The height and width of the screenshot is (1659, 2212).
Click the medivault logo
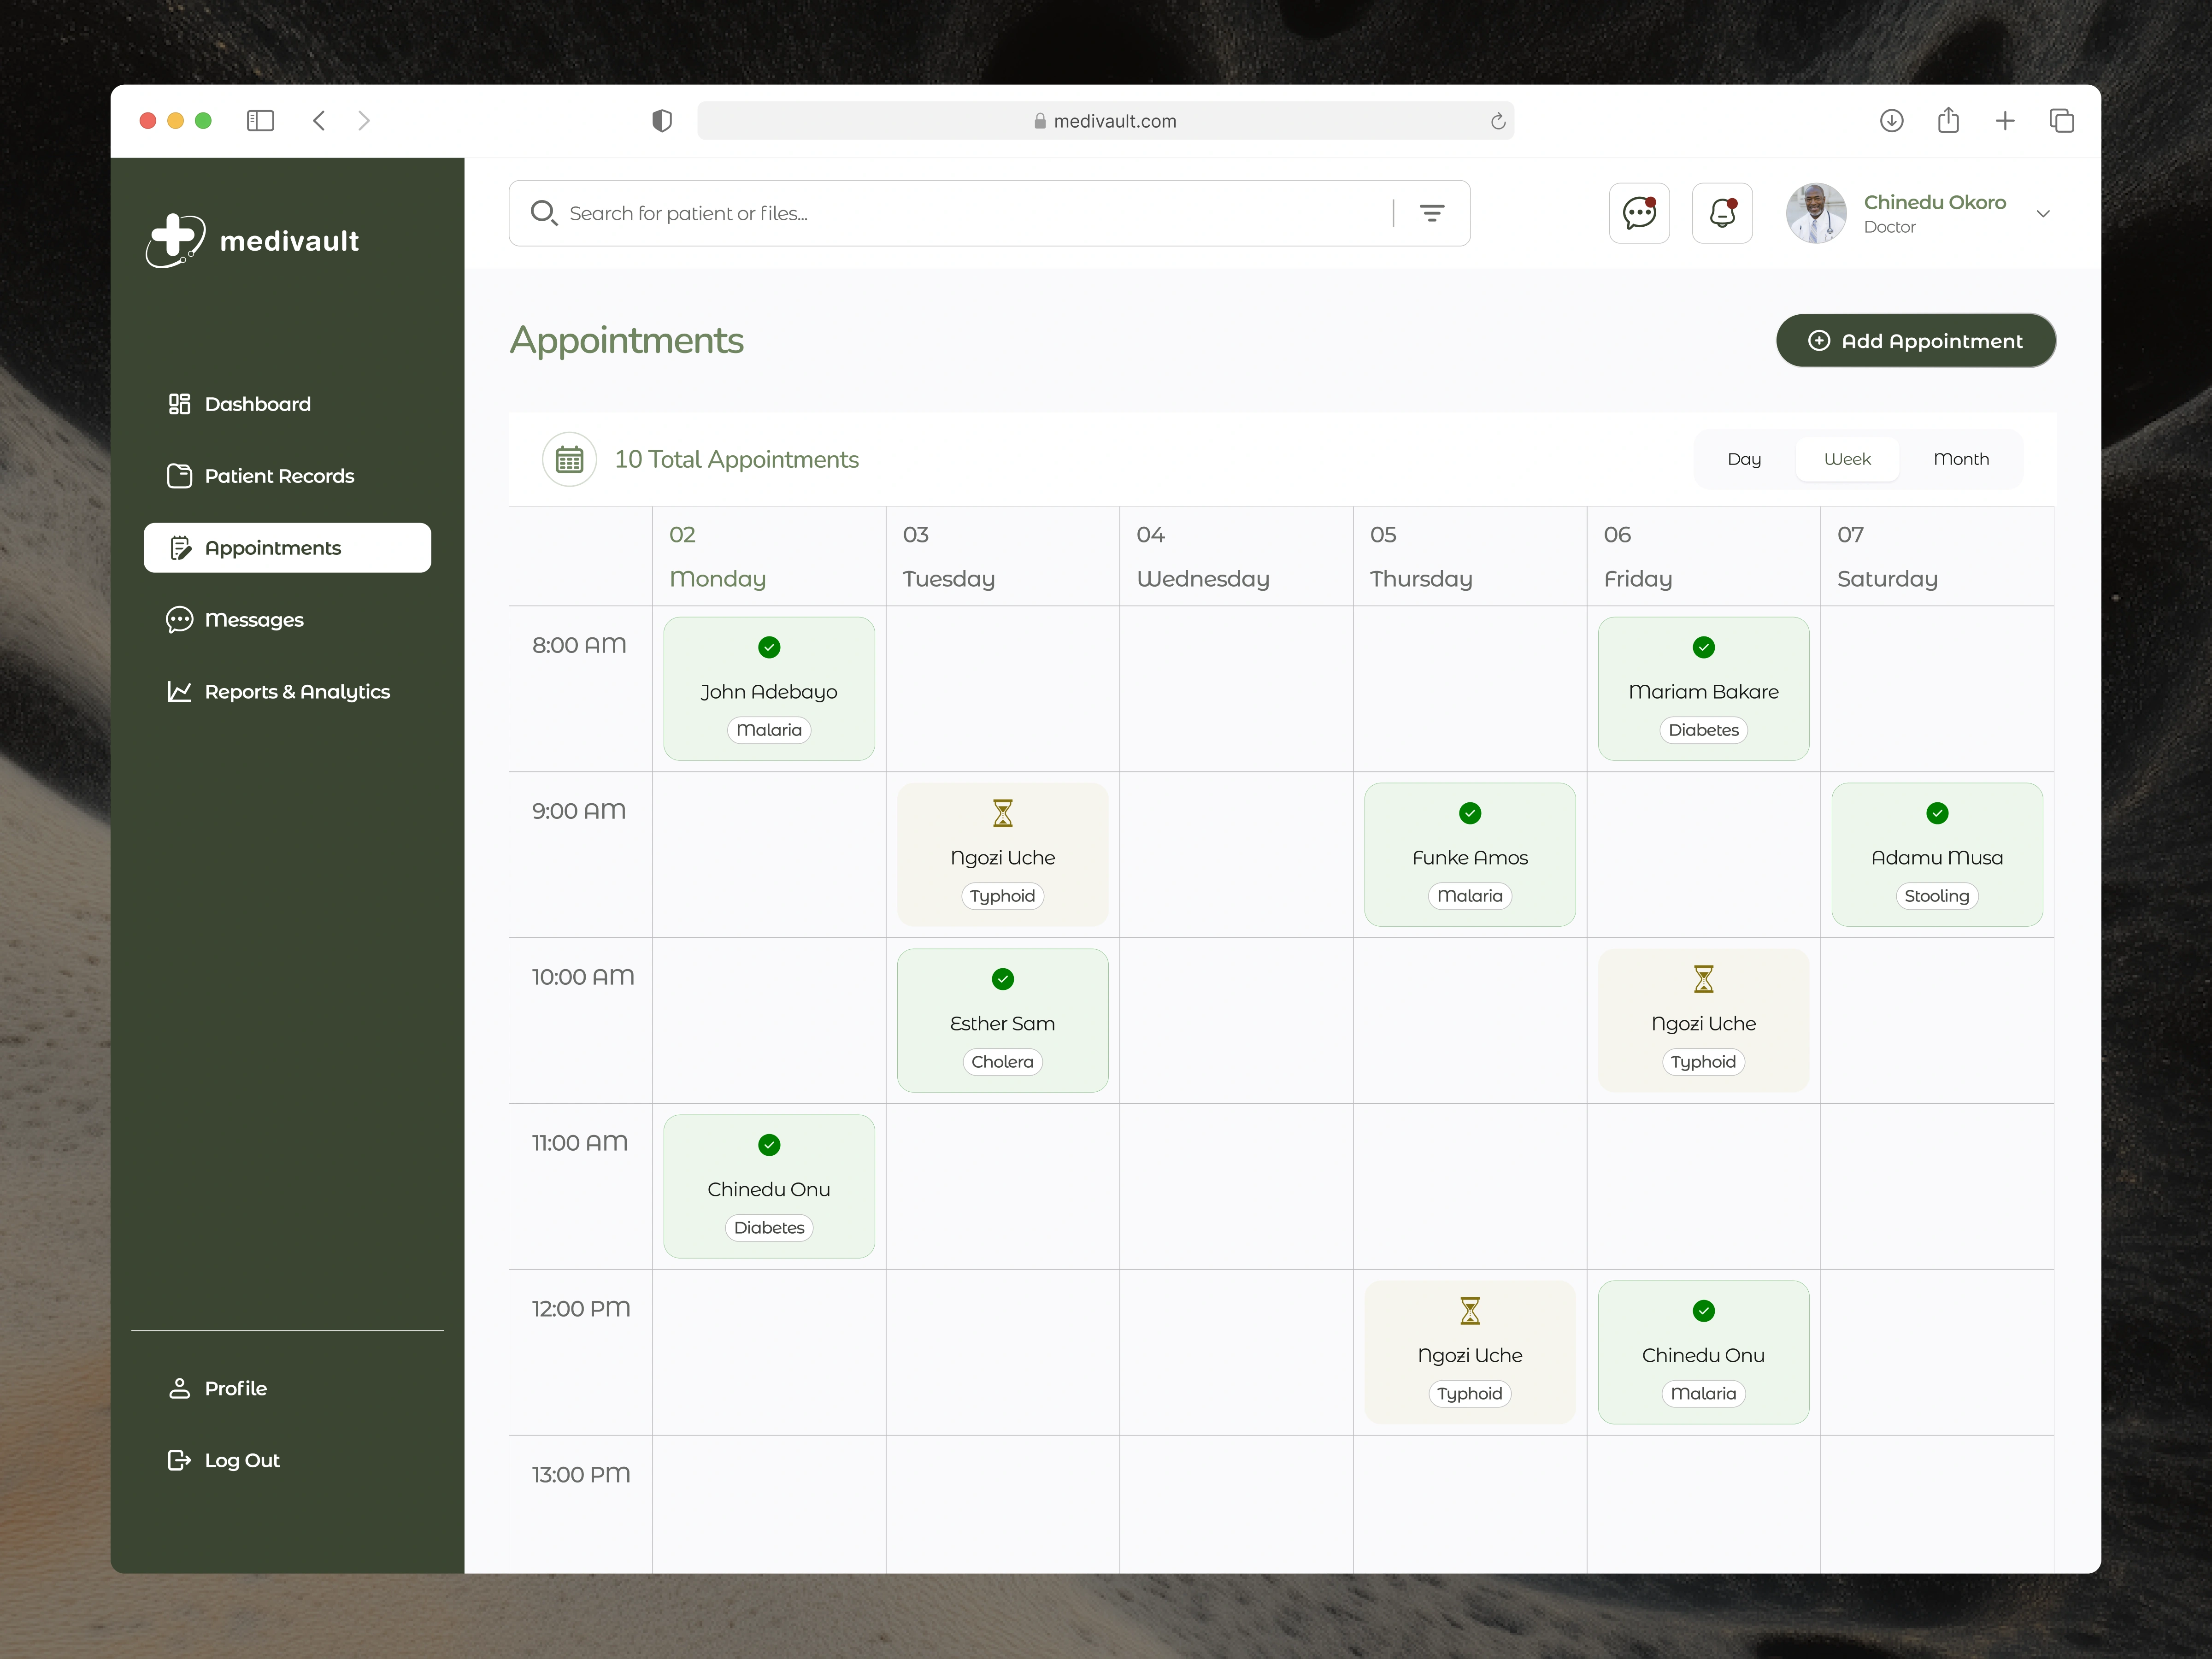coord(252,240)
